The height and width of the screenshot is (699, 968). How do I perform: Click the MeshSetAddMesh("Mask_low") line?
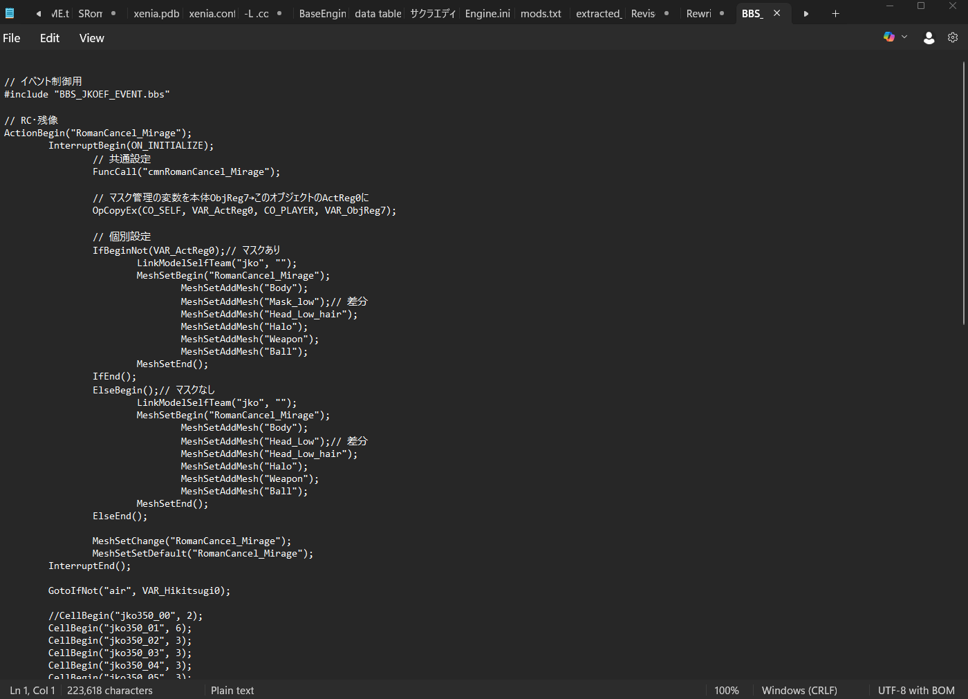(274, 301)
